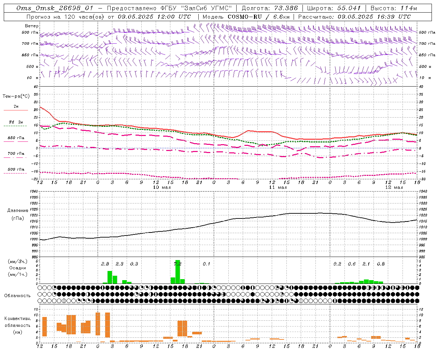Screen dimensions: 437x349
Task: Click the 0.6 precipitation total
Action: coord(352,264)
